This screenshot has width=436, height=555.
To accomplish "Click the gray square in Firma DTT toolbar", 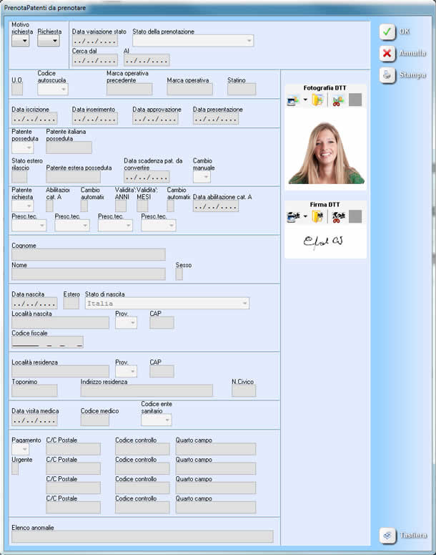I will [x=355, y=216].
